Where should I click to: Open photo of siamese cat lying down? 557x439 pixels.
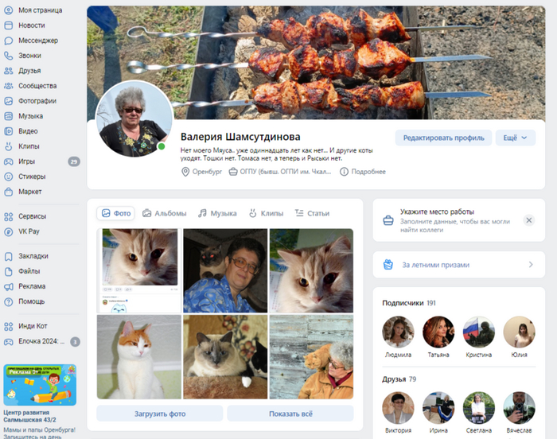coord(225,357)
